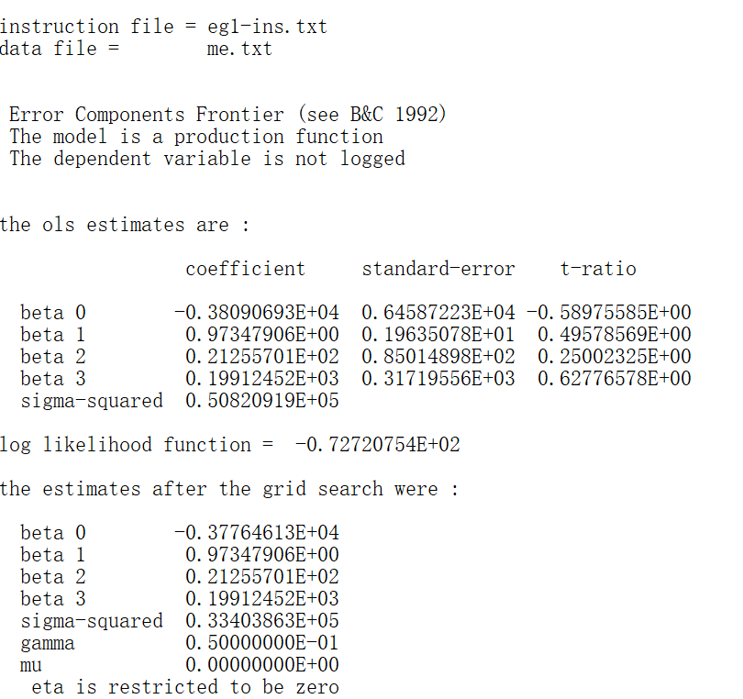Click the mu value 0.00000000E+00
Image resolution: width=743 pixels, height=699 pixels.
[x=261, y=665]
